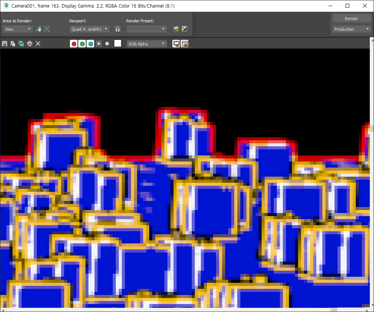Click the rendered image pixel area
The image size is (374, 312).
(185, 178)
